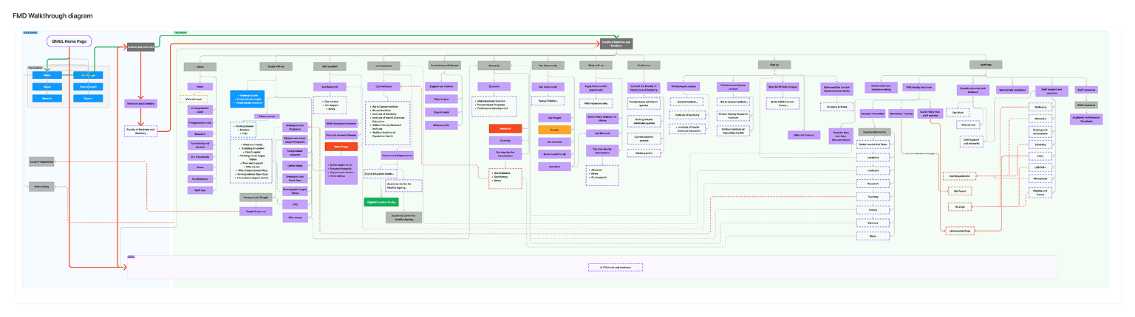Click the CPD node
Viewport: 1135px width, 317px height.
pos(296,204)
